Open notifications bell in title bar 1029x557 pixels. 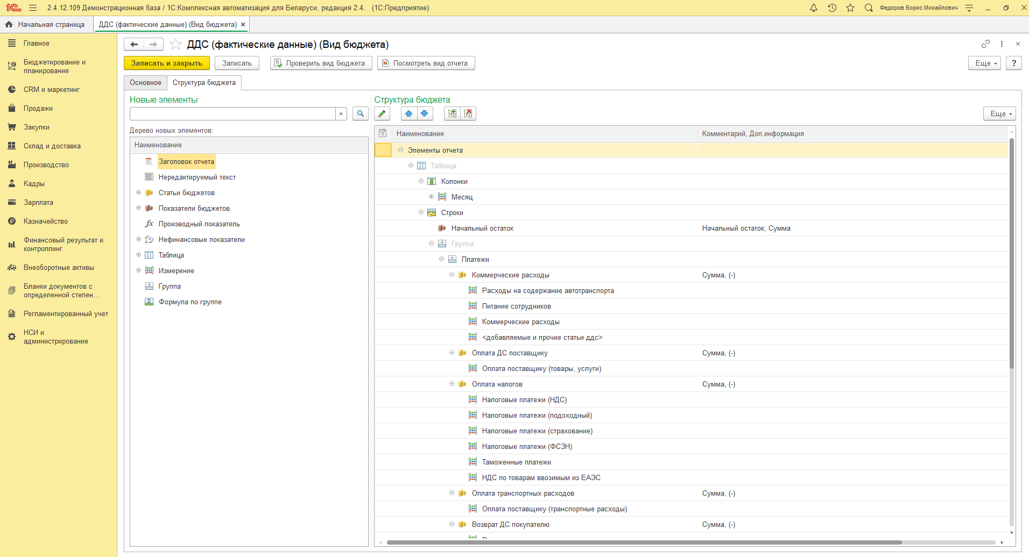[x=814, y=8]
